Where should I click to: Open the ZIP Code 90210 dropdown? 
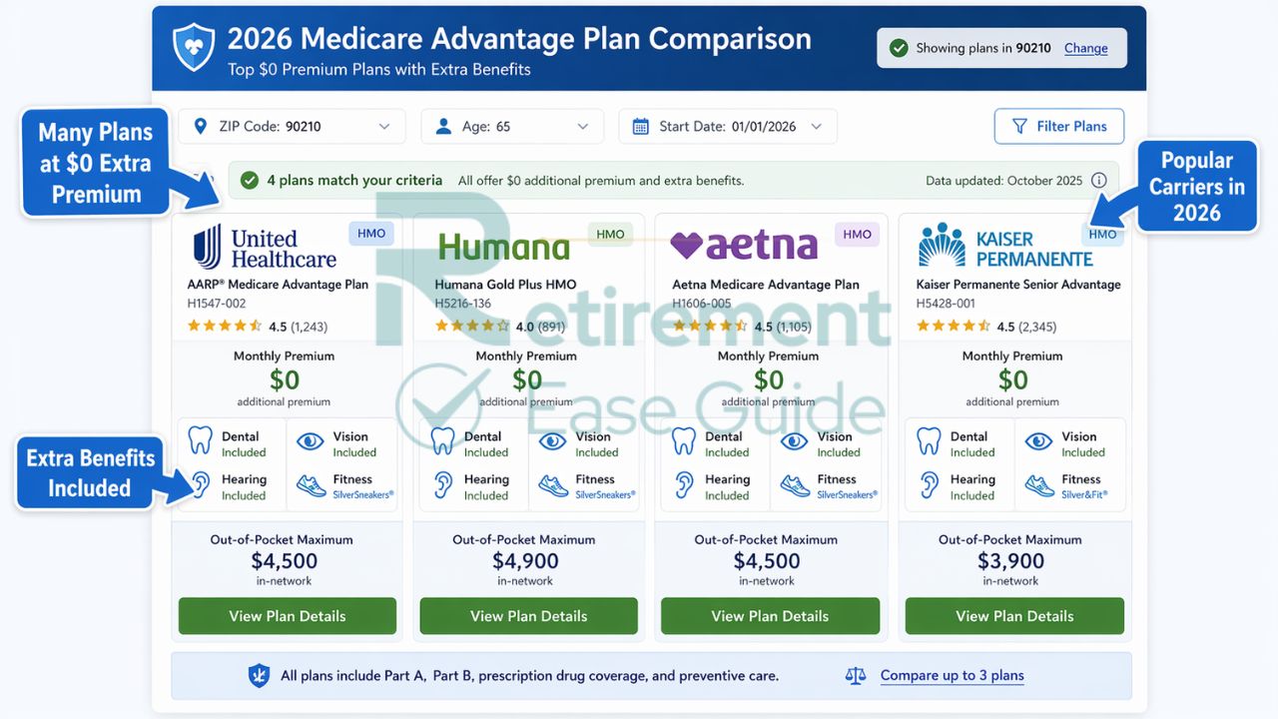[384, 126]
